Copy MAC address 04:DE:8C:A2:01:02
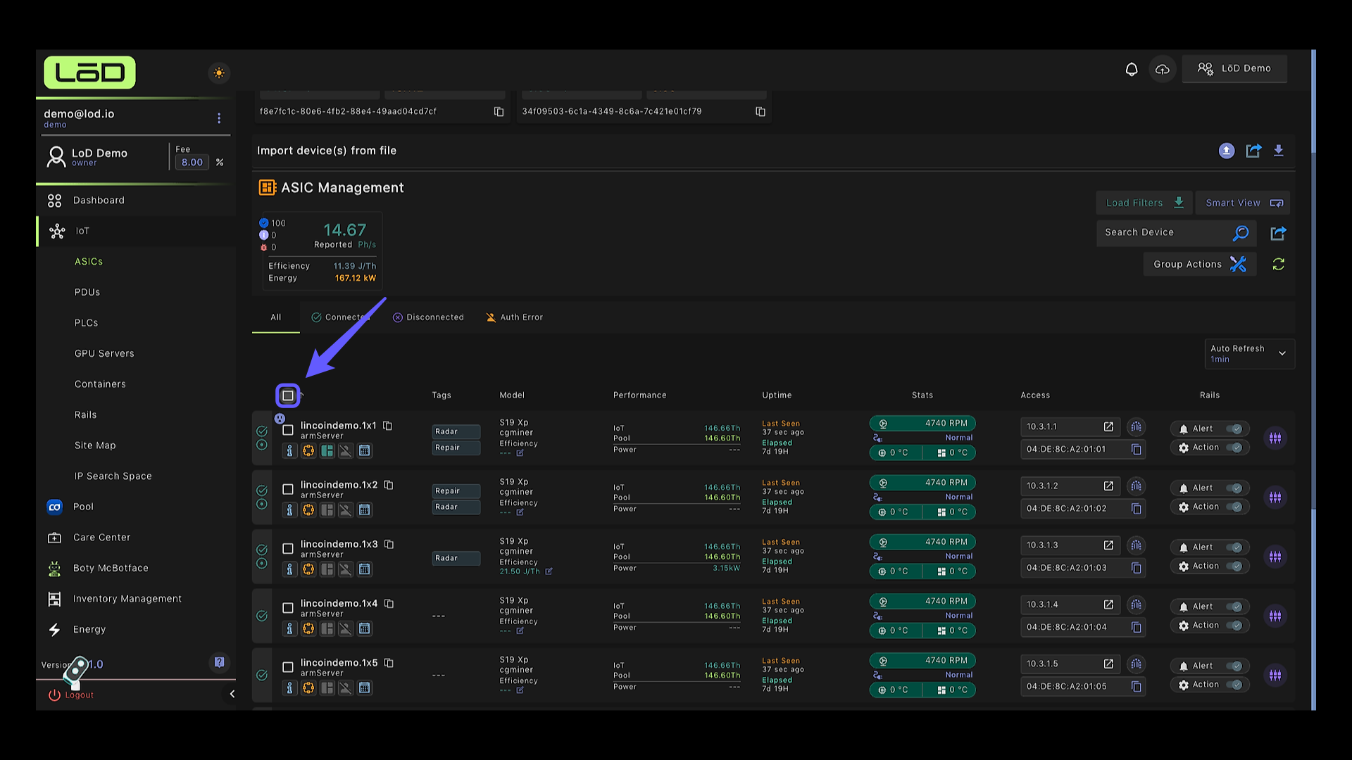 pos(1136,508)
